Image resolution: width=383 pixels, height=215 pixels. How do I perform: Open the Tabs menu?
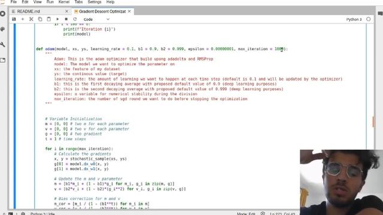(78, 2)
